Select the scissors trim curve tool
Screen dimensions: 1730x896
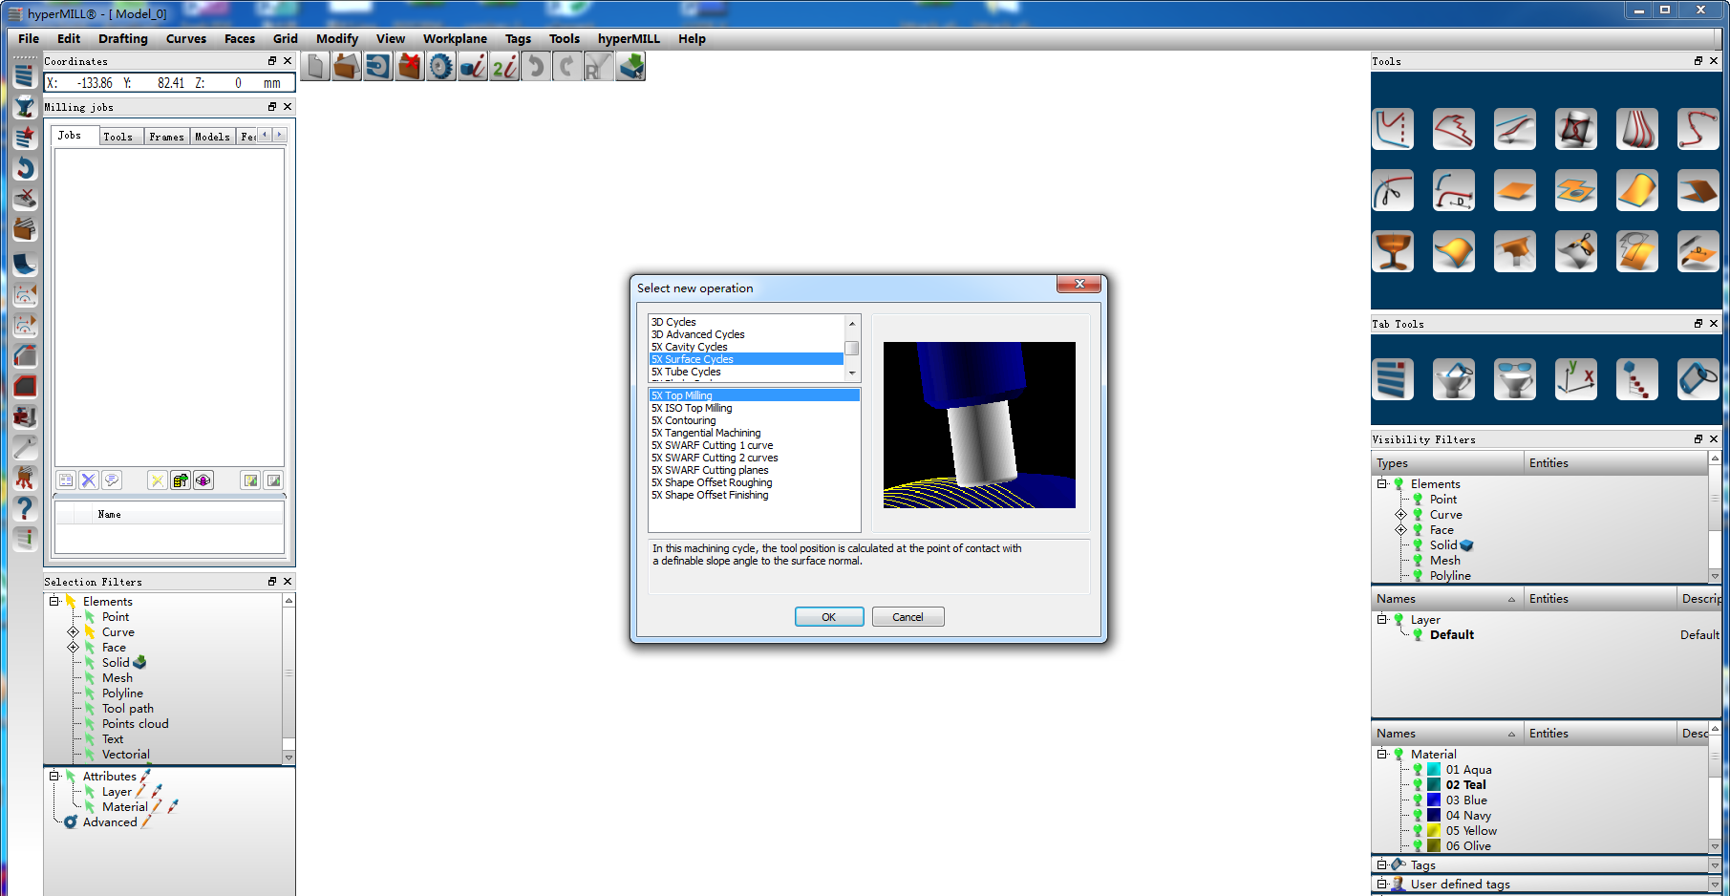[x=1393, y=190]
